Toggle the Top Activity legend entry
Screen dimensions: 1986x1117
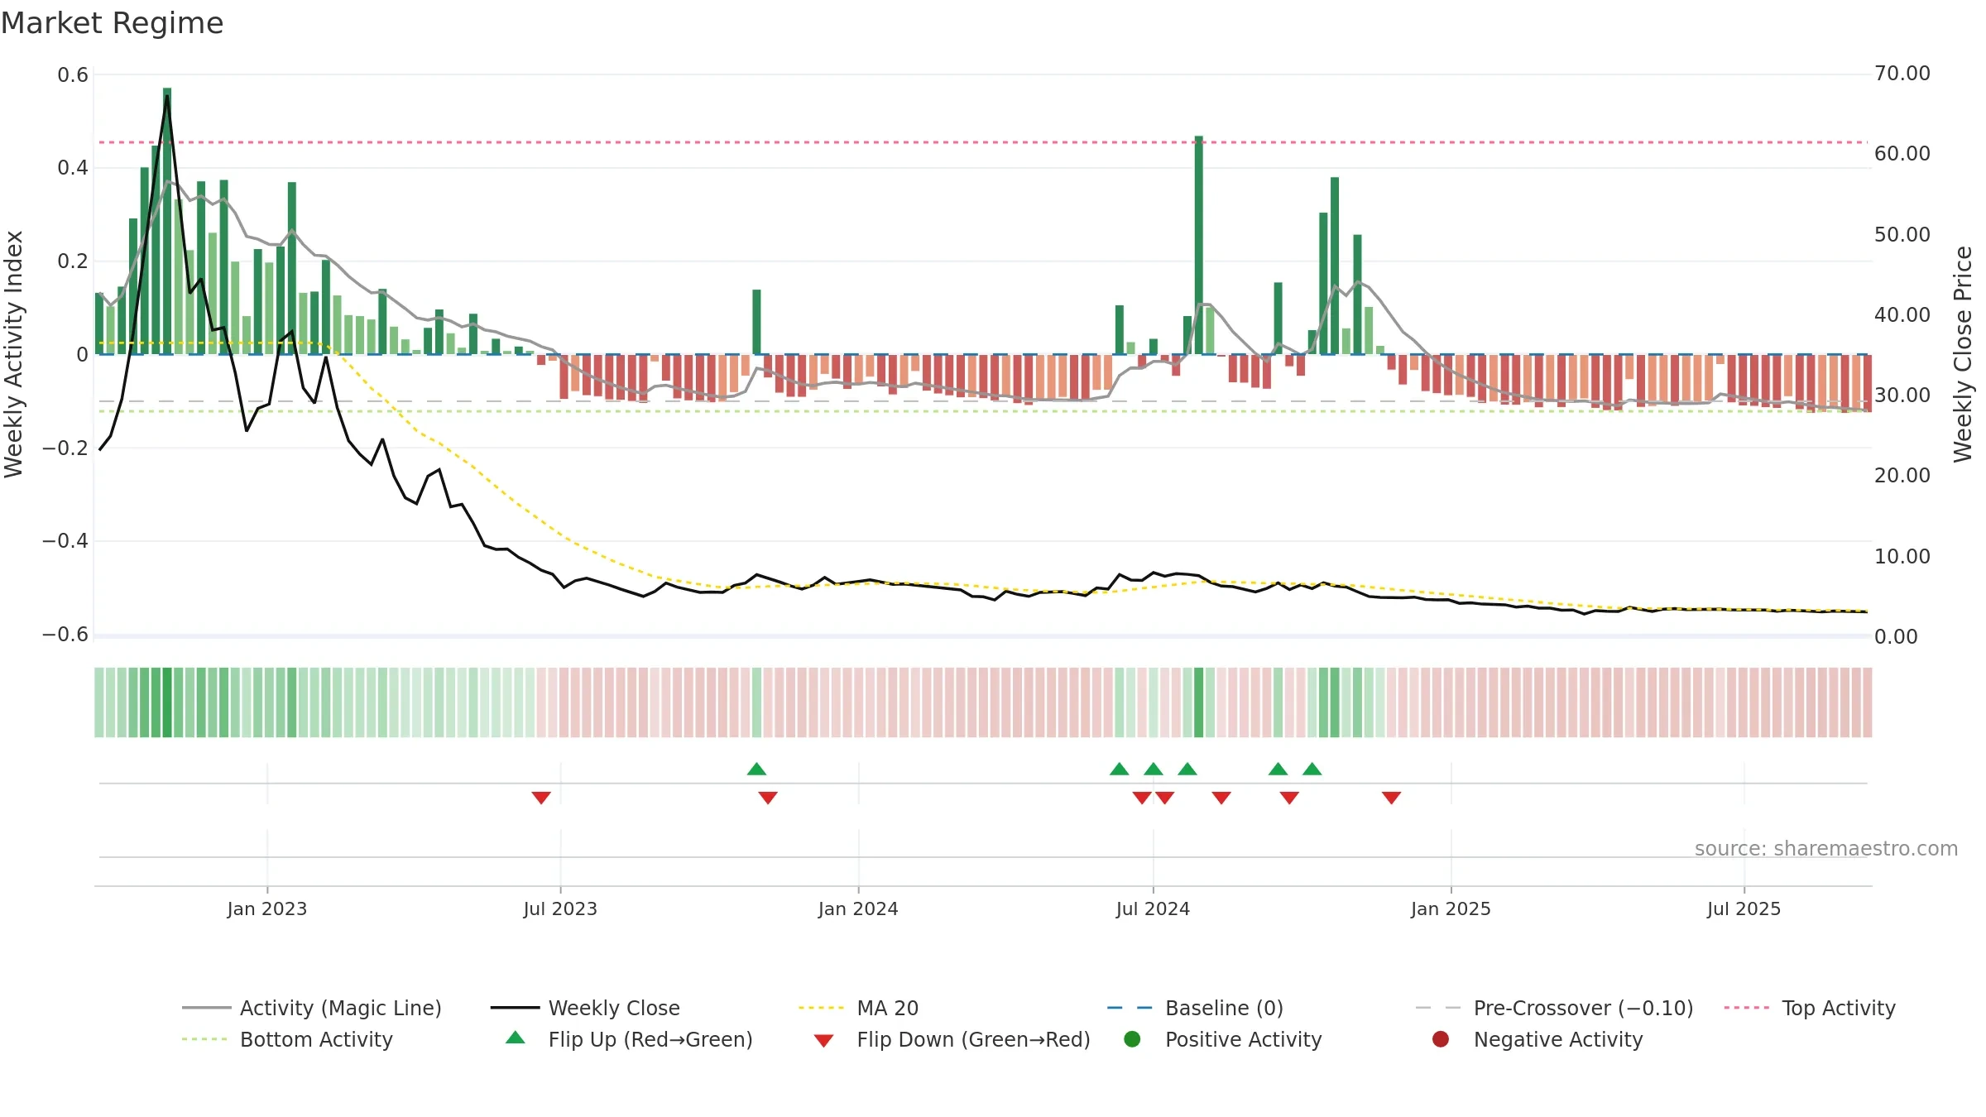[x=1810, y=1008]
